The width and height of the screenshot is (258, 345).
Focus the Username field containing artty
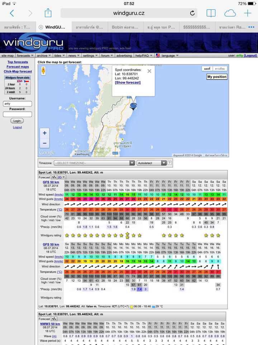coord(17,103)
